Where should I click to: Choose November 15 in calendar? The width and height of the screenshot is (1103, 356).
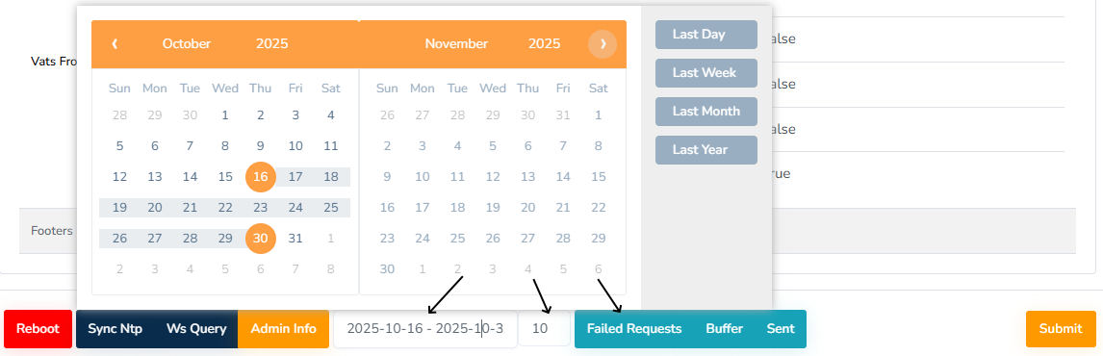point(598,177)
